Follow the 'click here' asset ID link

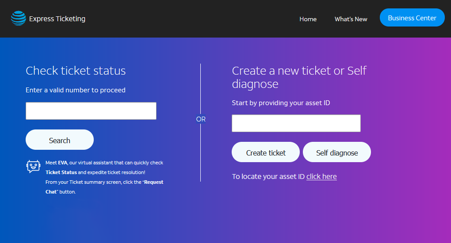[x=321, y=176]
